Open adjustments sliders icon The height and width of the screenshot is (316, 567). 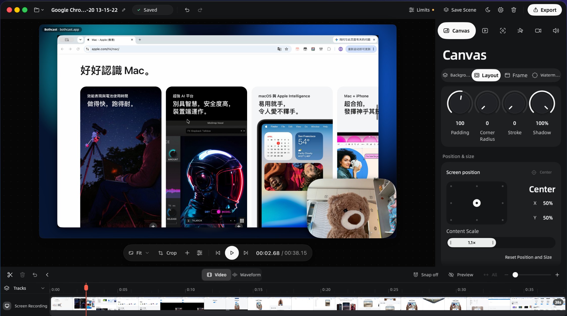(199, 253)
